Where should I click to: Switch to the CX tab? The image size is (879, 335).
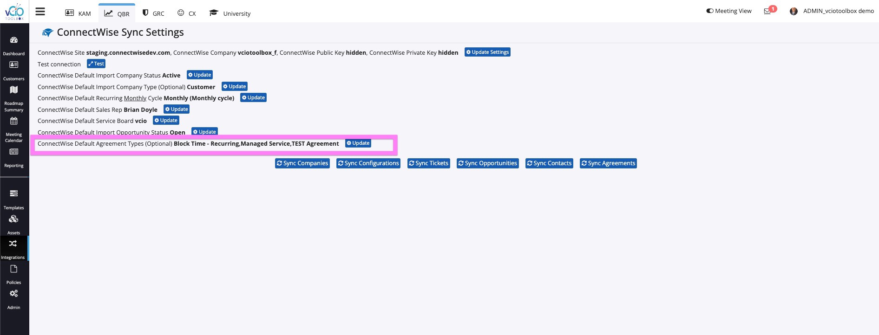point(187,13)
